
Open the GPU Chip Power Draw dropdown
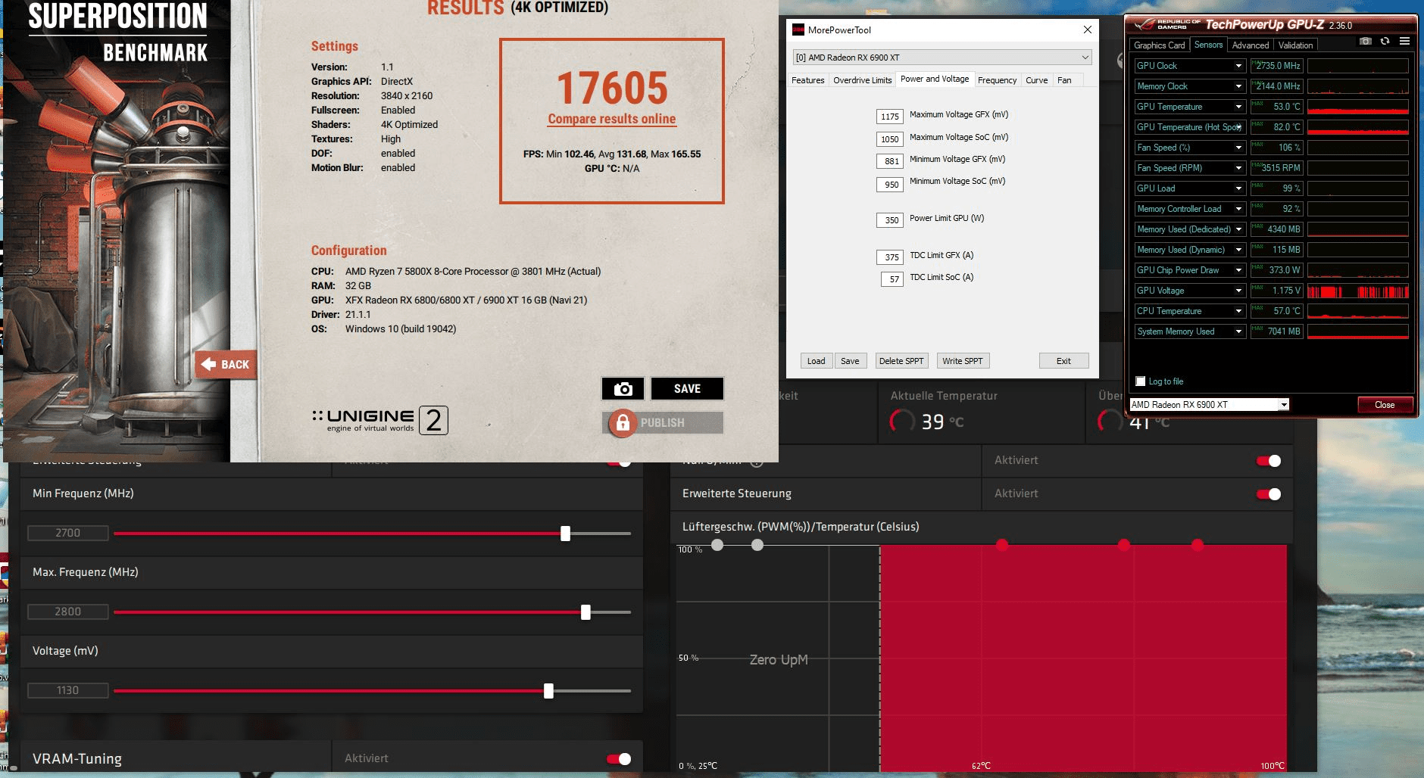(1238, 270)
